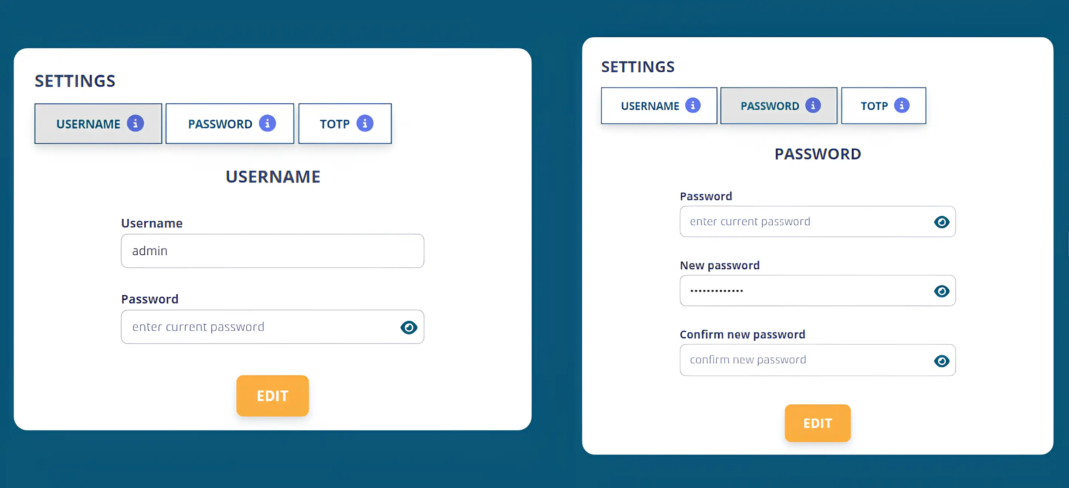Open TOTP tab in right panel
The height and width of the screenshot is (488, 1069).
pos(883,106)
